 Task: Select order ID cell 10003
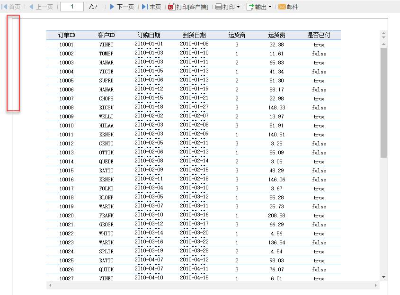click(x=66, y=63)
